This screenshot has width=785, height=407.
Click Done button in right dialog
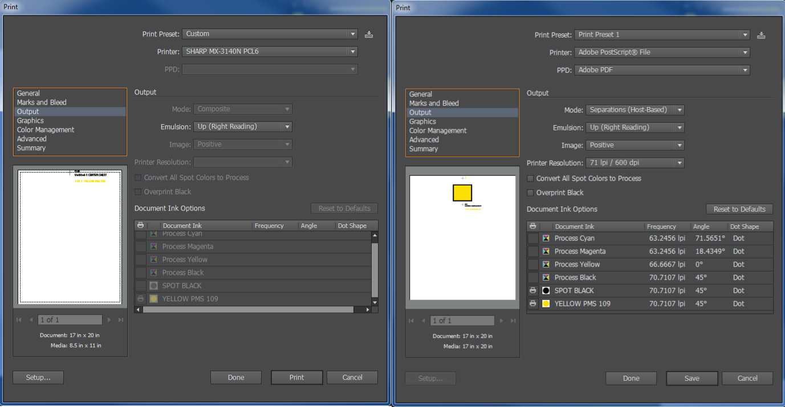point(631,379)
